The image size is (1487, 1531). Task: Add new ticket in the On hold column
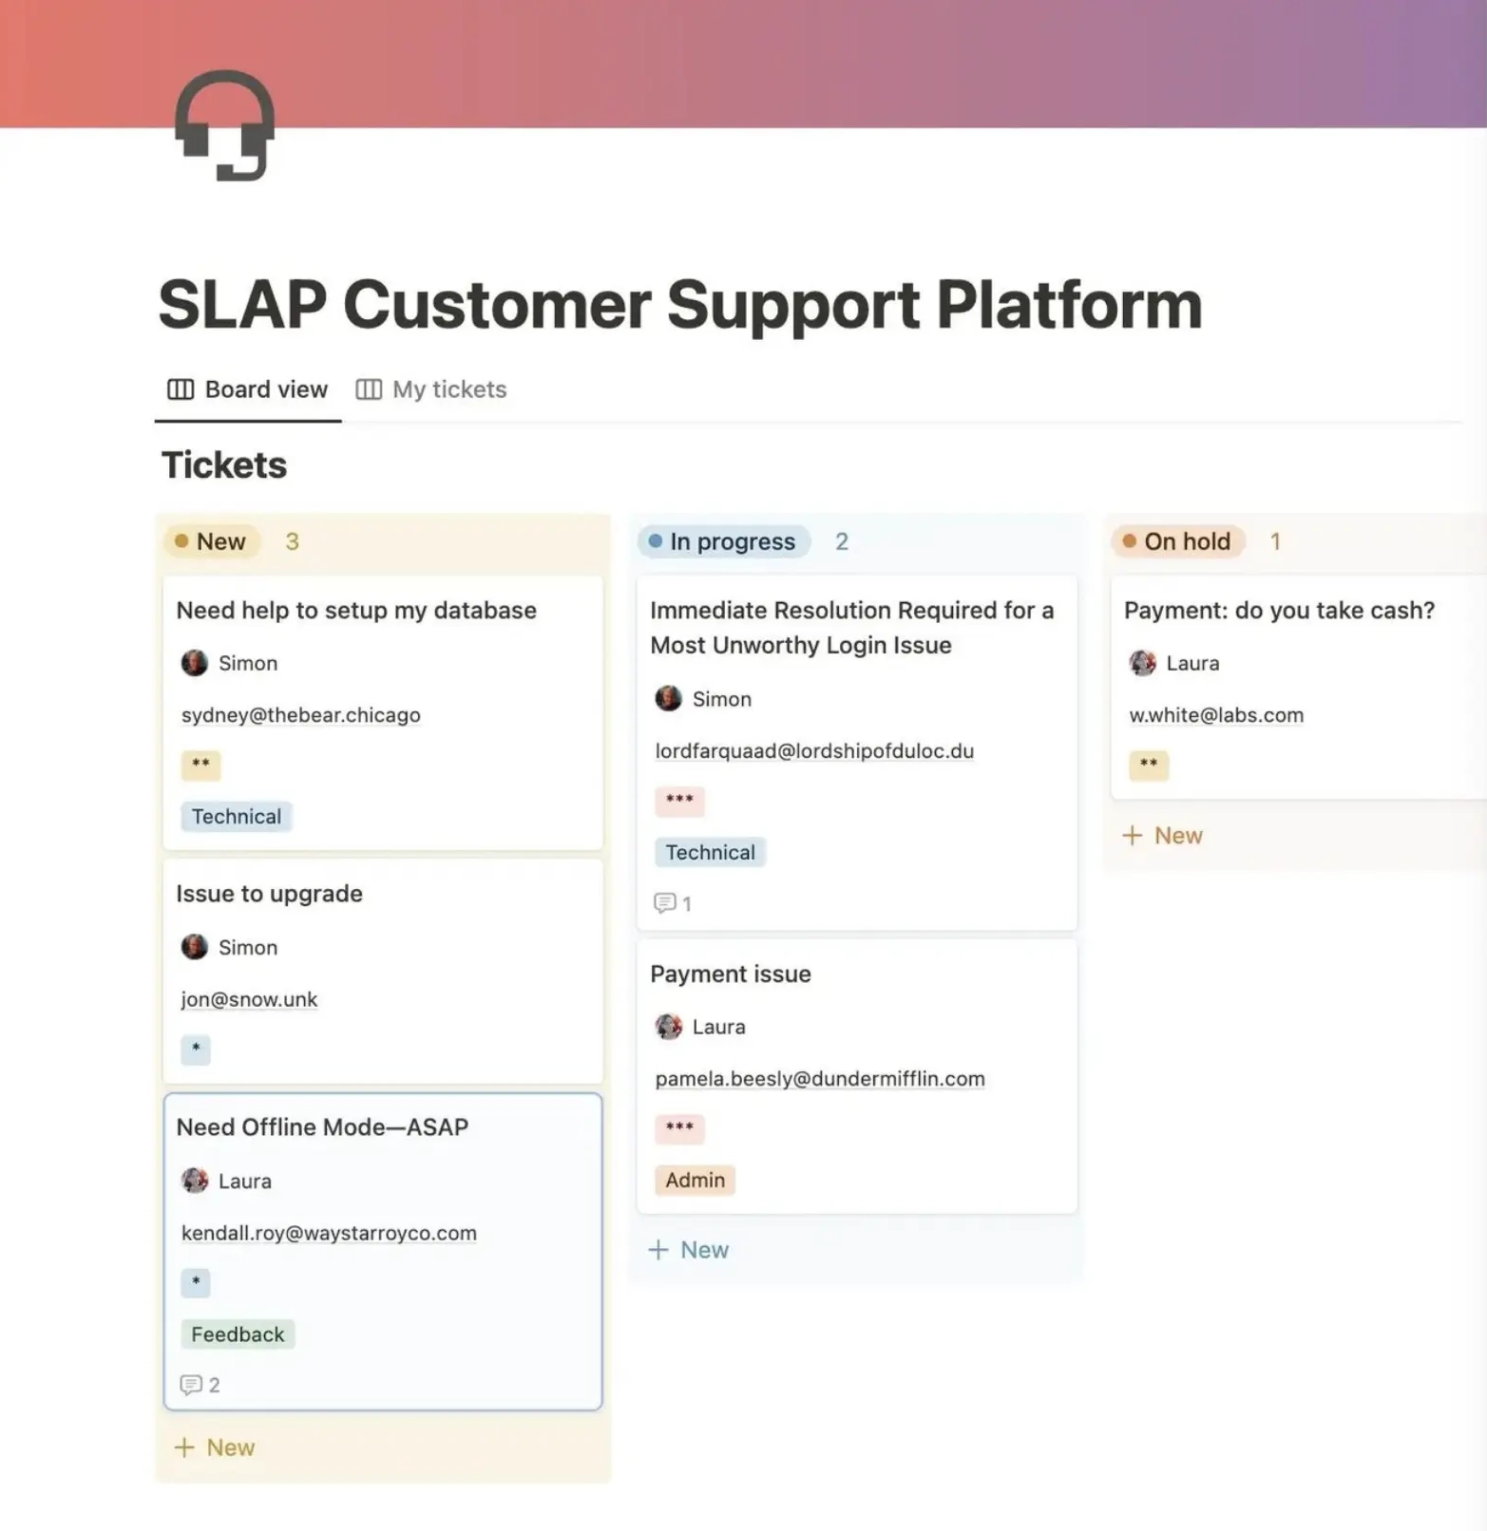1163,836
